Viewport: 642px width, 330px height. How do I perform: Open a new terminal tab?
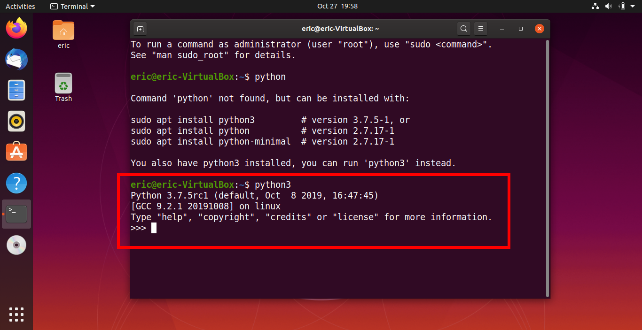tap(140, 29)
